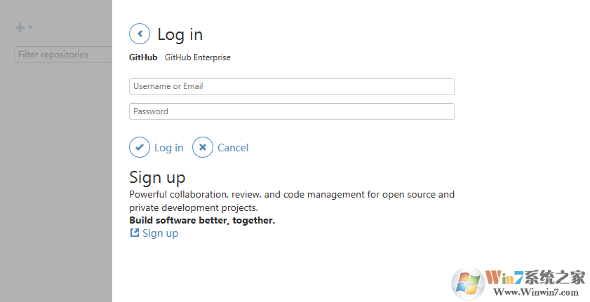Focus the Username or Email field

coord(291,86)
